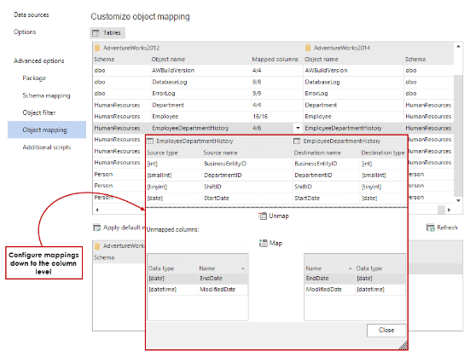Click the source Object name column header

[168, 60]
